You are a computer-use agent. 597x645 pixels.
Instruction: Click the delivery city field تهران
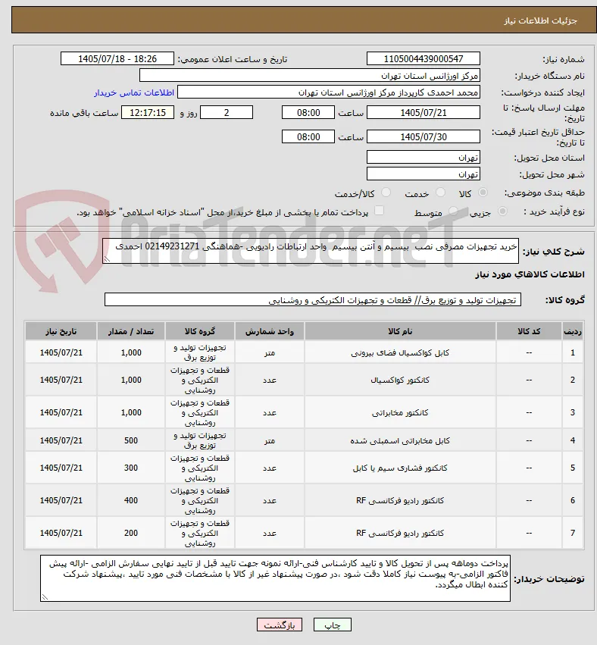423,174
